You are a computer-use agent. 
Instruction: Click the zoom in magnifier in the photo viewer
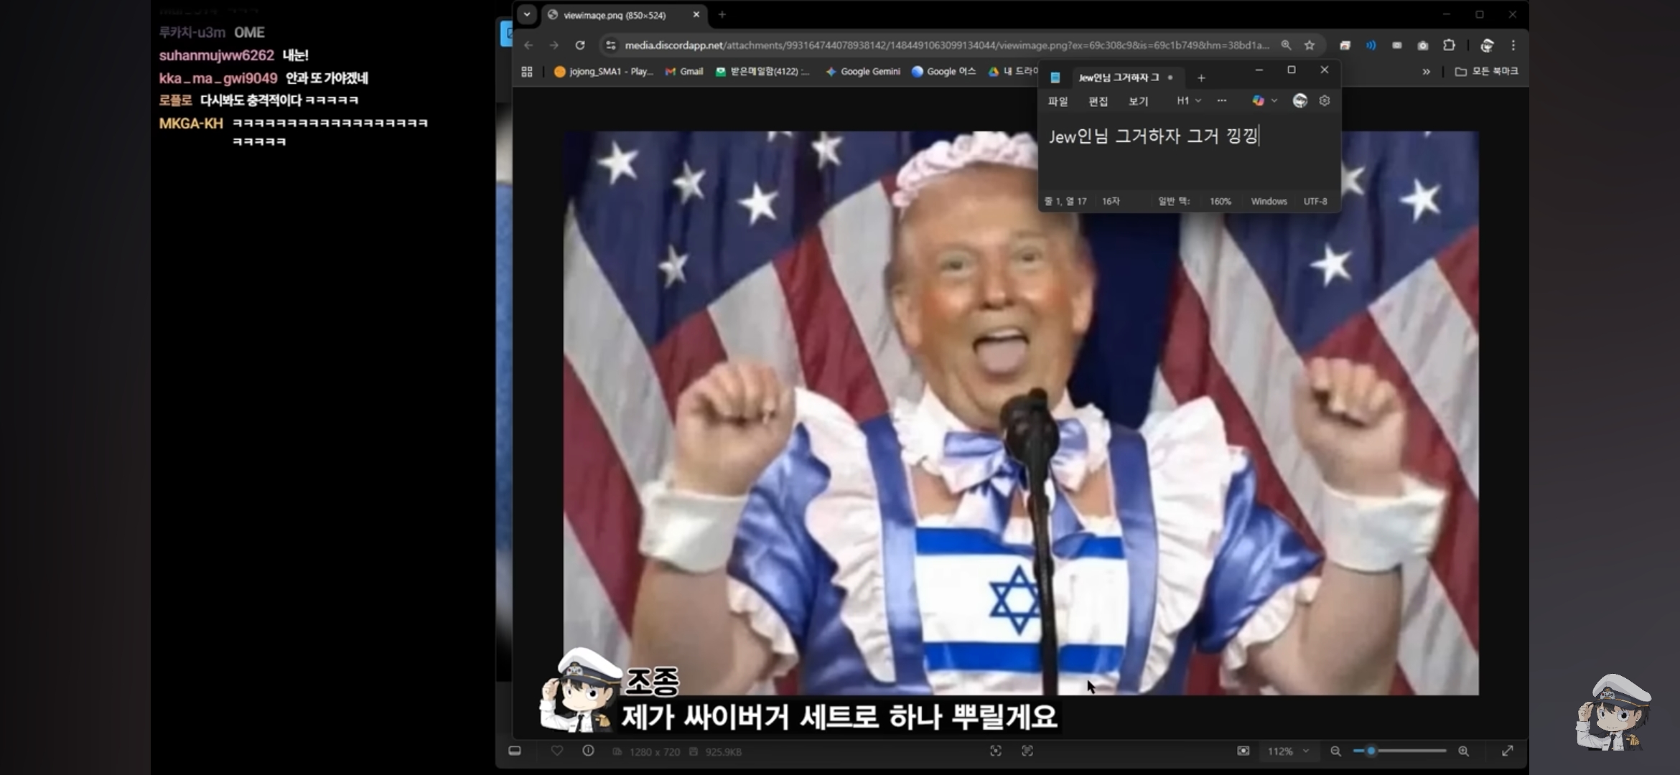tap(1463, 751)
